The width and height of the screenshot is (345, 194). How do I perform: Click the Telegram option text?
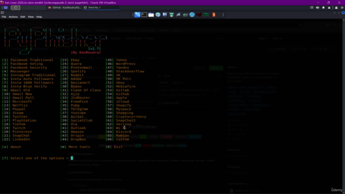point(79,109)
